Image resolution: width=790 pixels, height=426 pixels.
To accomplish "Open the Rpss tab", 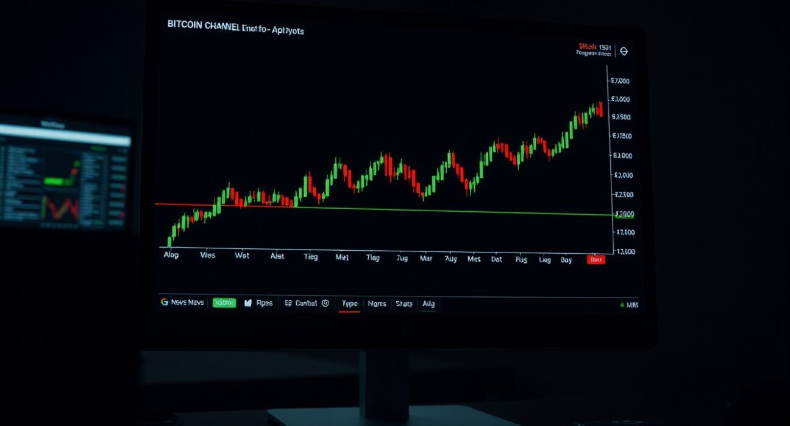I will coord(264,302).
